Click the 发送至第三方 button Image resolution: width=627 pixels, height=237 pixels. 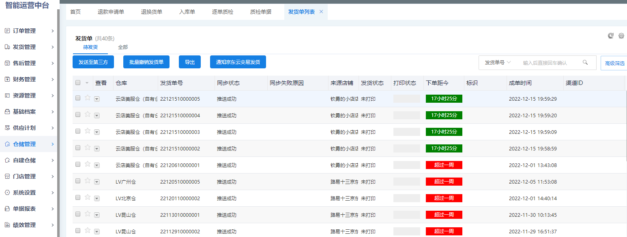[x=93, y=62]
